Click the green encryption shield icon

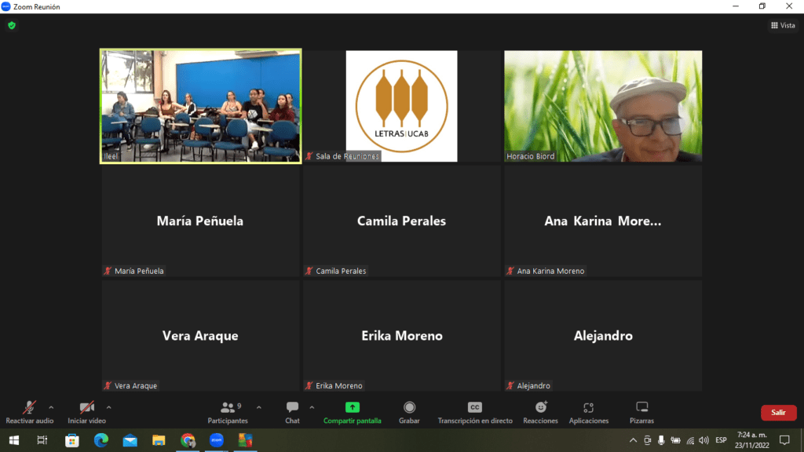[12, 25]
